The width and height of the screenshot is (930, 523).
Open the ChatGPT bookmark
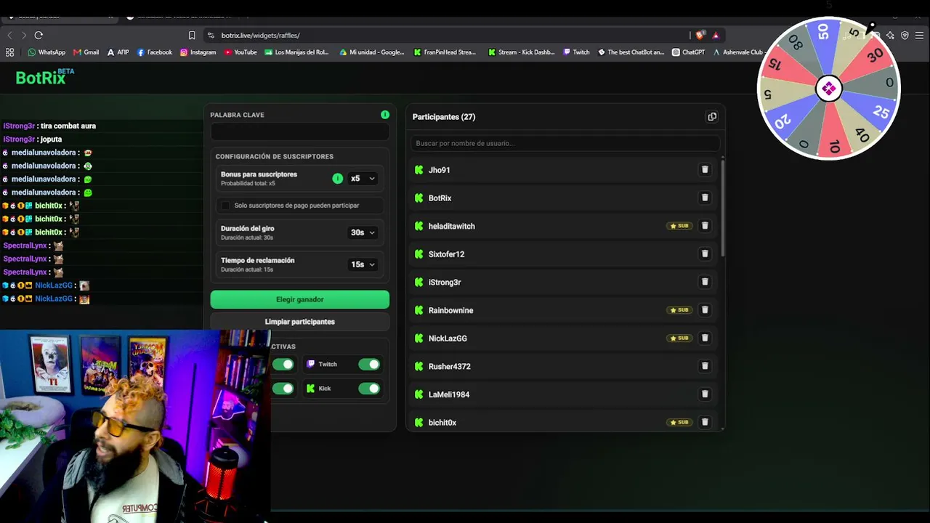pos(689,52)
